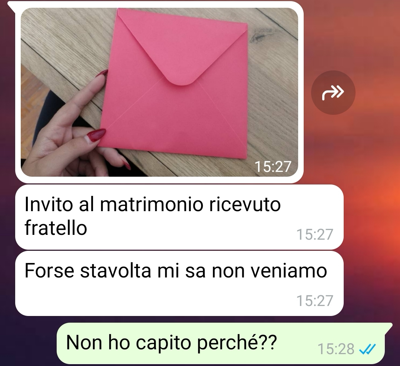Click the word 'fratello' in the message

pyautogui.click(x=56, y=228)
